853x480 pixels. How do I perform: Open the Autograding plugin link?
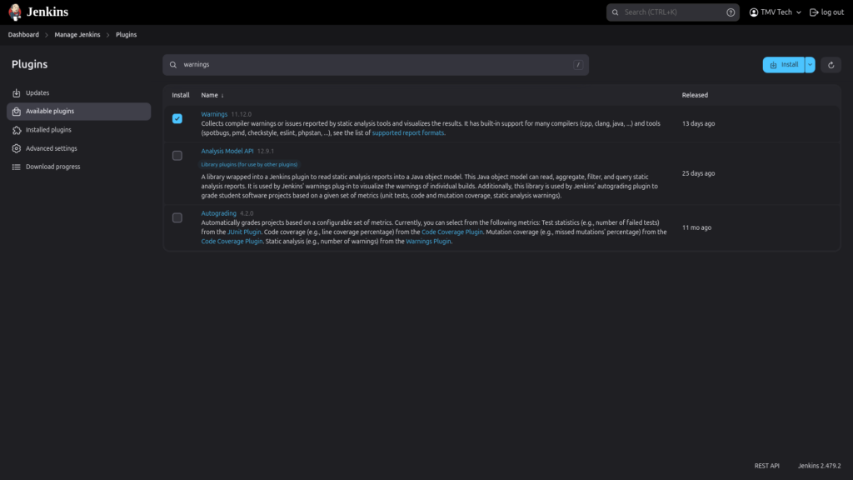coord(219,213)
